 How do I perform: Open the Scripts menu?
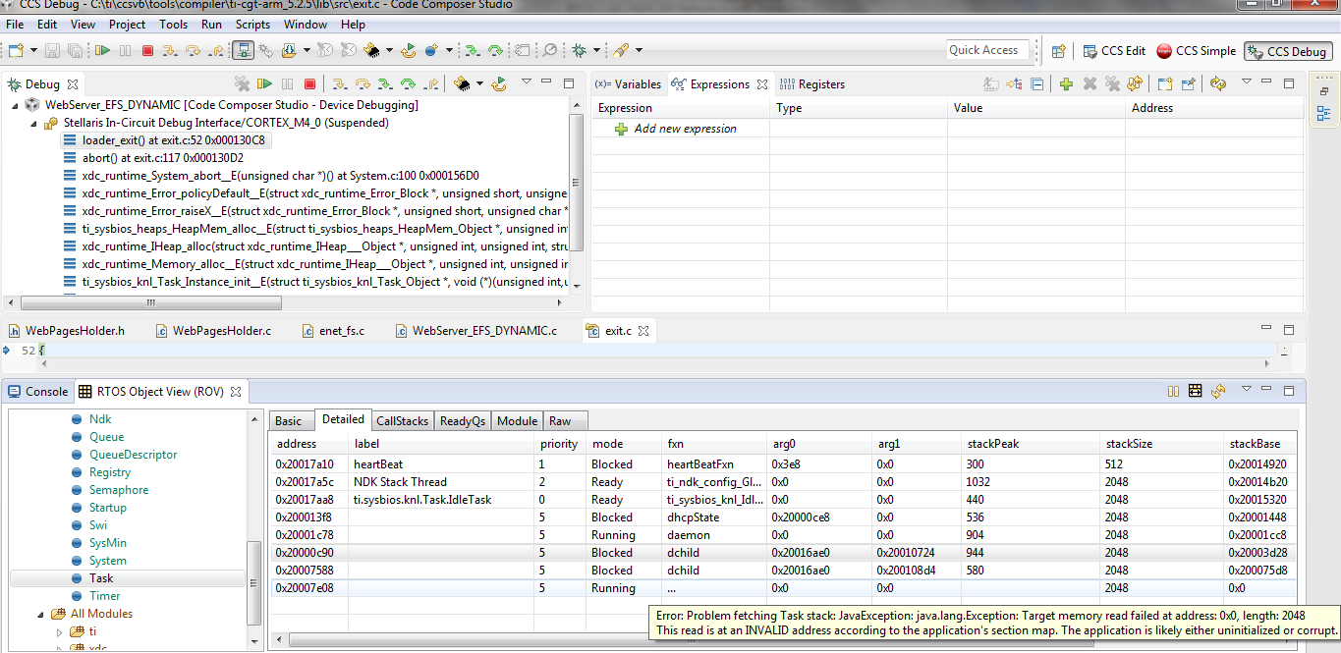click(x=252, y=24)
